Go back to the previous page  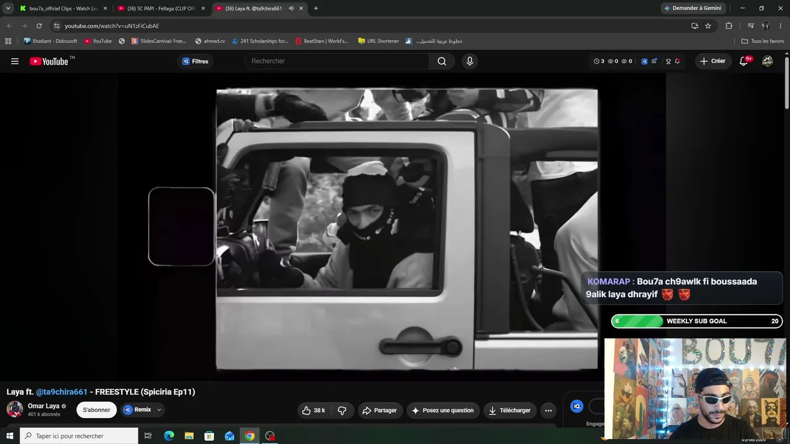click(x=9, y=26)
